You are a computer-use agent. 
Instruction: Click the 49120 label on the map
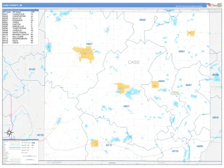40,135
